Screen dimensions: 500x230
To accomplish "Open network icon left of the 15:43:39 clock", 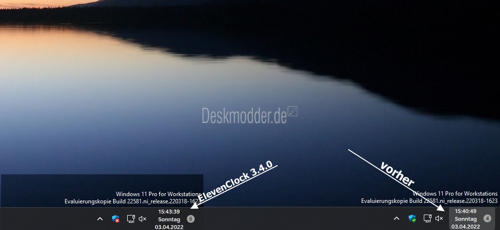I will coord(131,219).
